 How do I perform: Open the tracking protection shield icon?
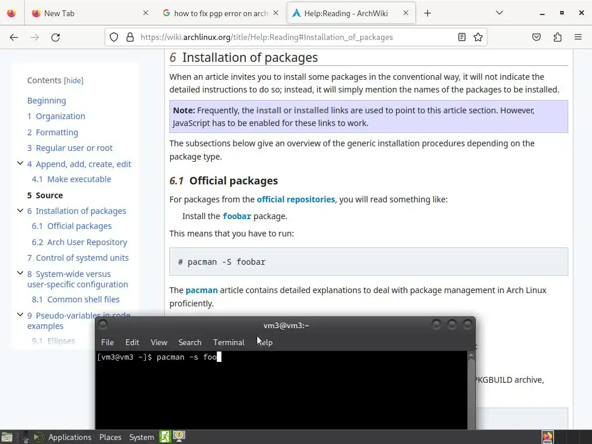114,37
